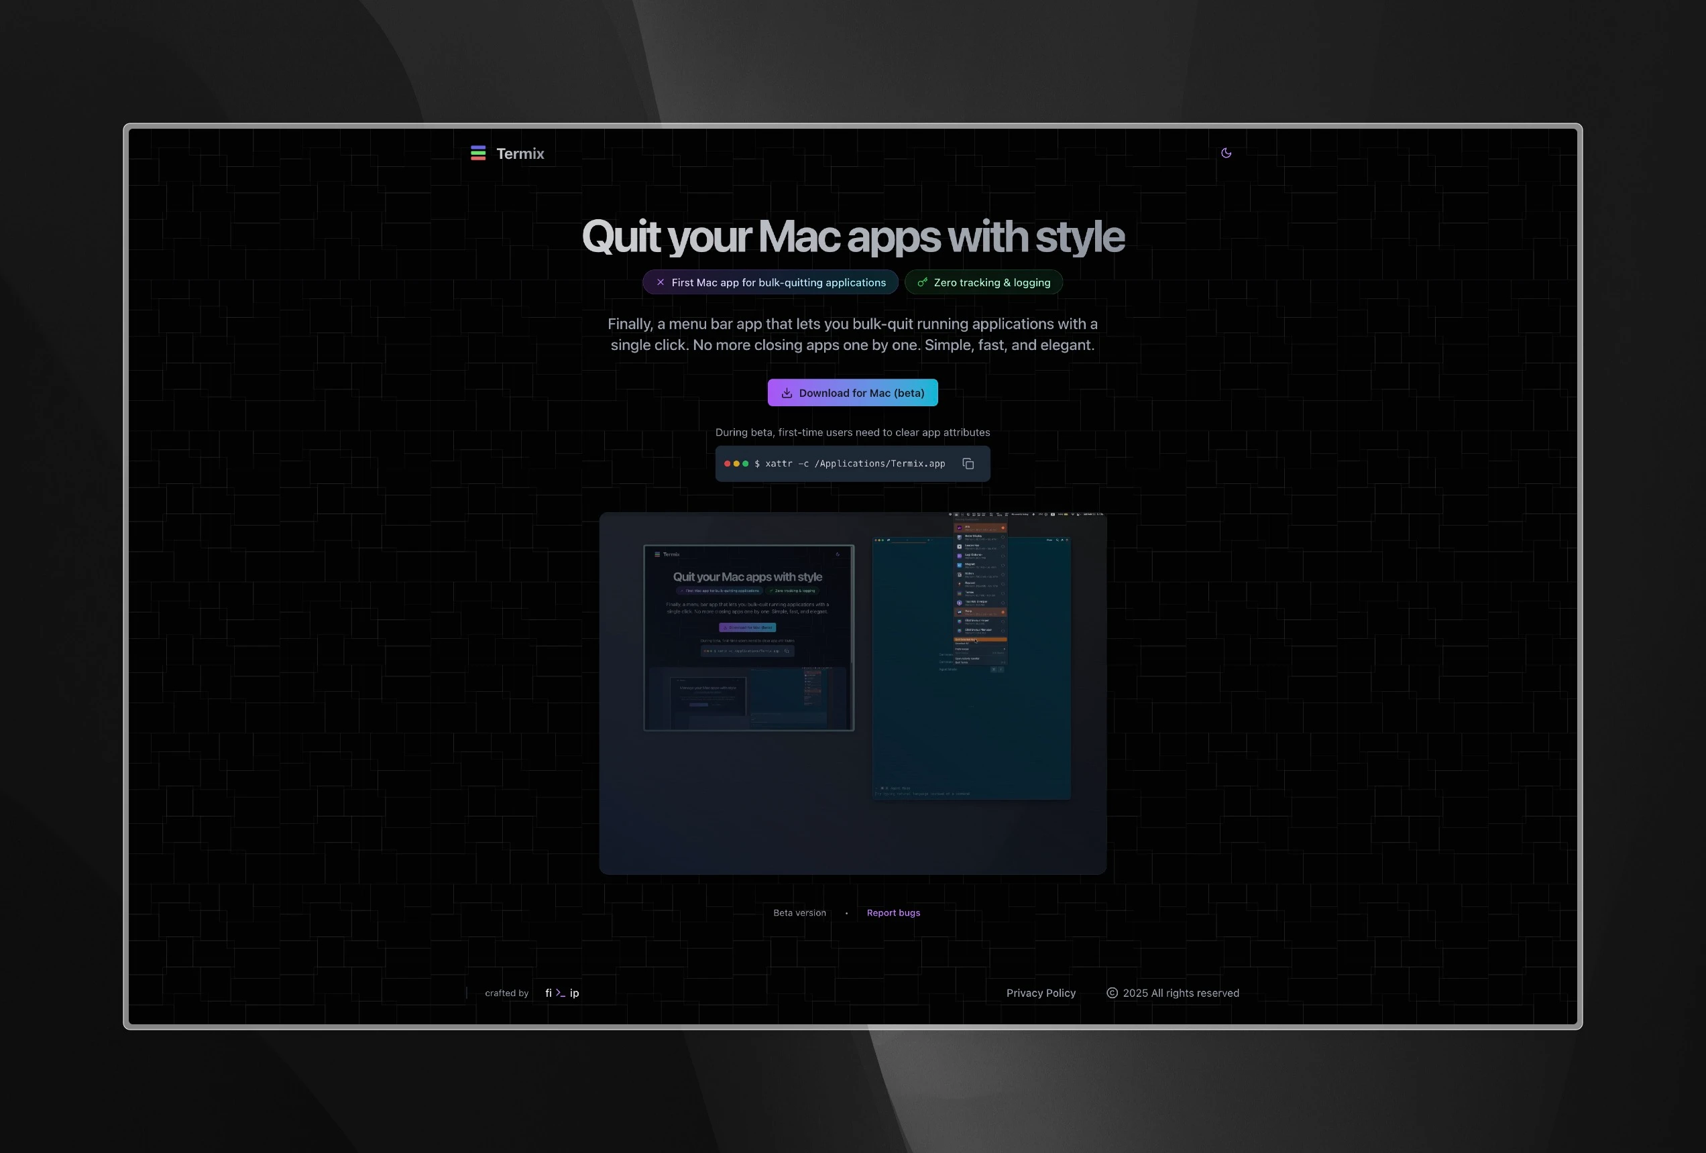
Task: Toggle dark mode with the moon icon
Action: [1226, 153]
